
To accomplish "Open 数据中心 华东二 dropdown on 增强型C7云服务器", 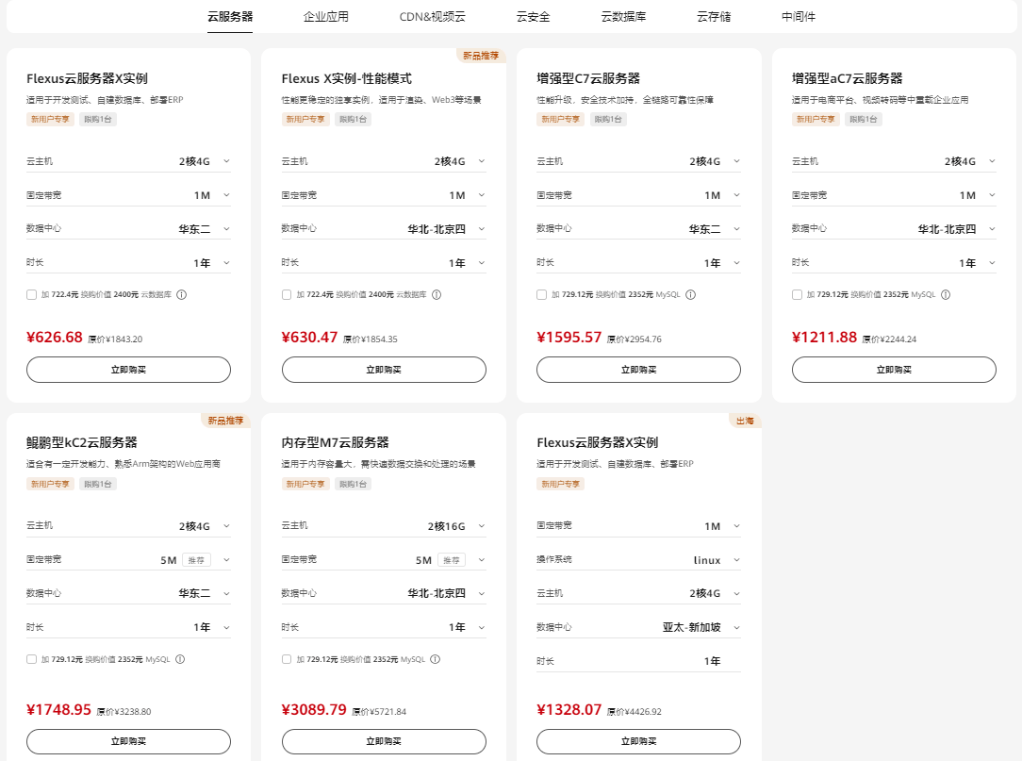I will [639, 228].
